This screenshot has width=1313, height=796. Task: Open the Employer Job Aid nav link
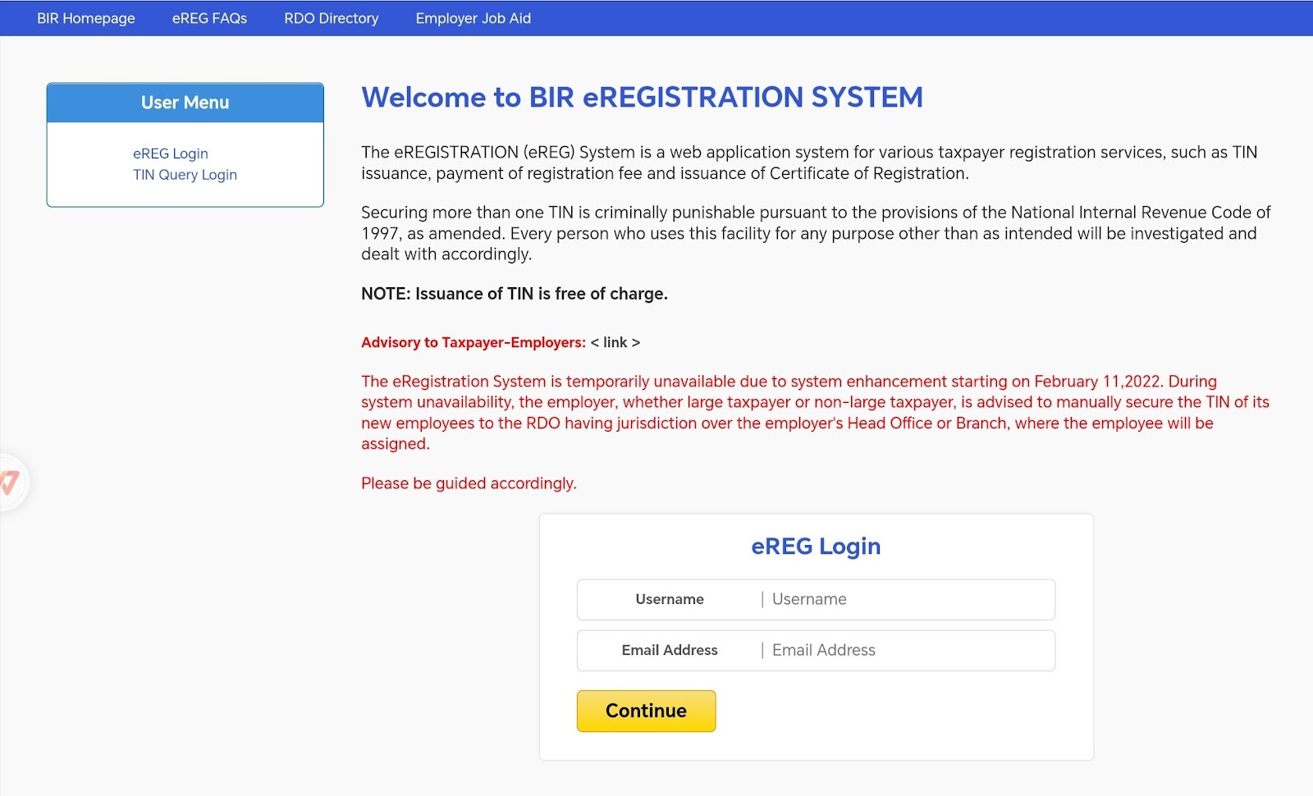point(474,18)
